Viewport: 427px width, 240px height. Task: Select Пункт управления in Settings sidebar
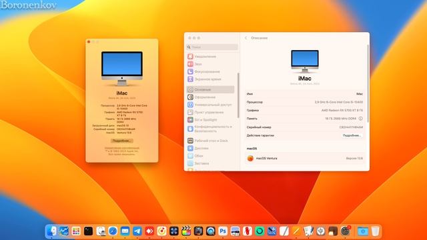pyautogui.click(x=210, y=112)
